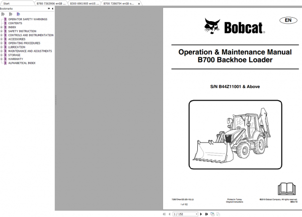Open the SAFETY INSTRUCTION bookmark
Viewport: 302px width, 217px height.
click(x=22, y=31)
